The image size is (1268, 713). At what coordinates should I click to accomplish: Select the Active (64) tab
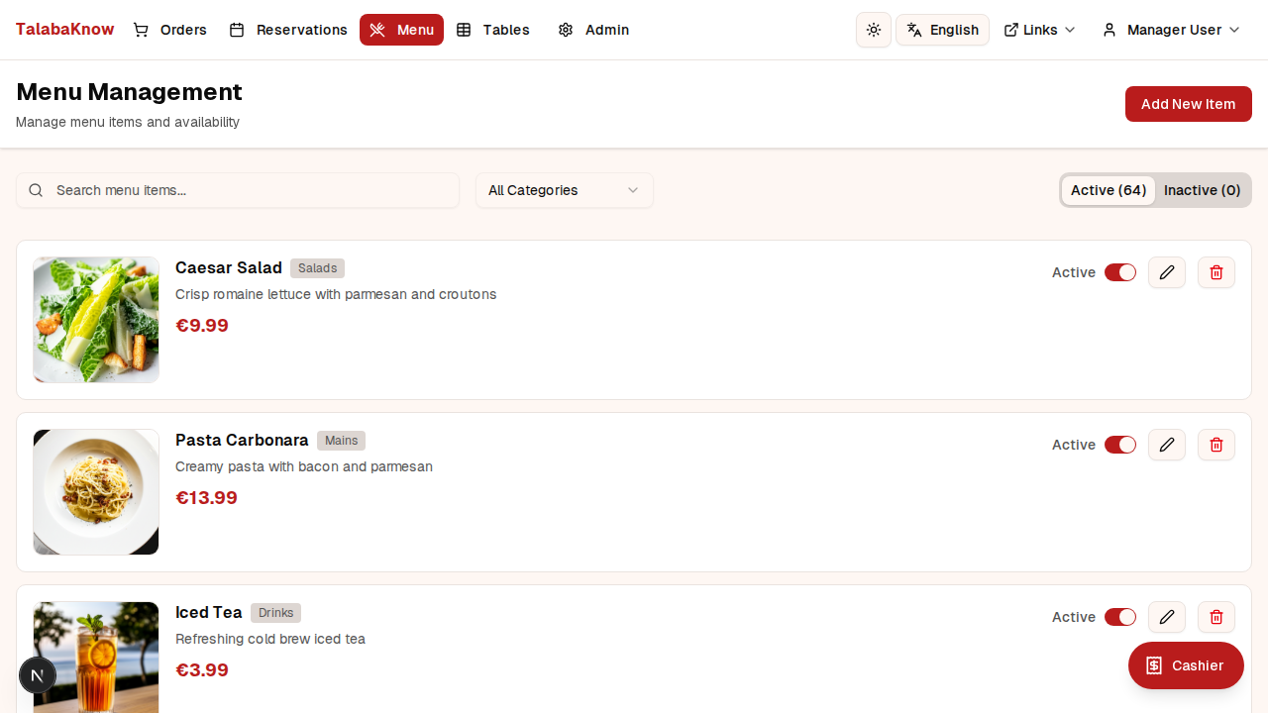1109,190
